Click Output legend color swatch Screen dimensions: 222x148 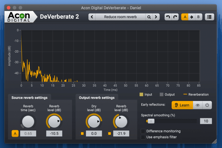(162, 94)
